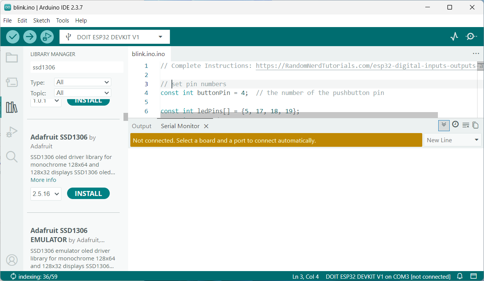Click the library search field containing ssd1306
Viewport: 484px width, 281px height.
[x=77, y=67]
